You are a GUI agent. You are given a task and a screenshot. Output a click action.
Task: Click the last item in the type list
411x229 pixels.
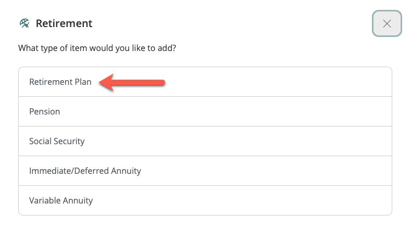[x=205, y=200]
